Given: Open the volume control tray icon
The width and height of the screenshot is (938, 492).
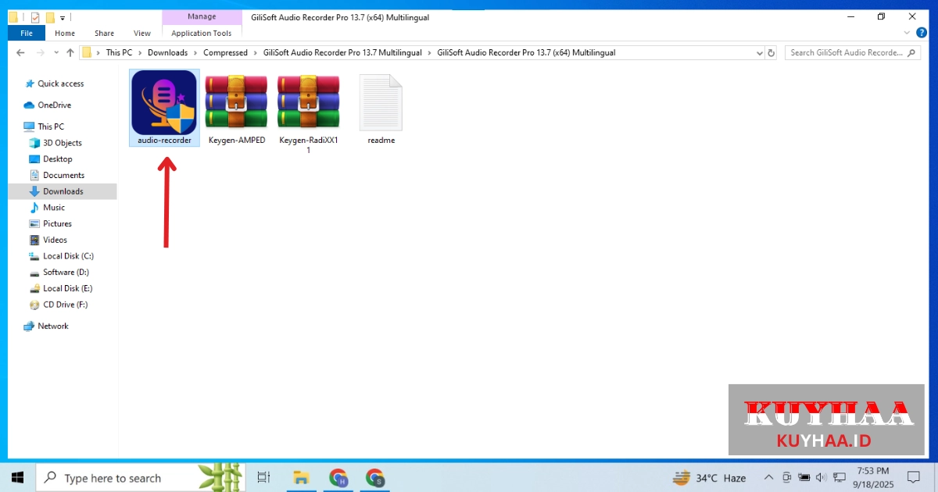Looking at the screenshot, I should tap(821, 477).
